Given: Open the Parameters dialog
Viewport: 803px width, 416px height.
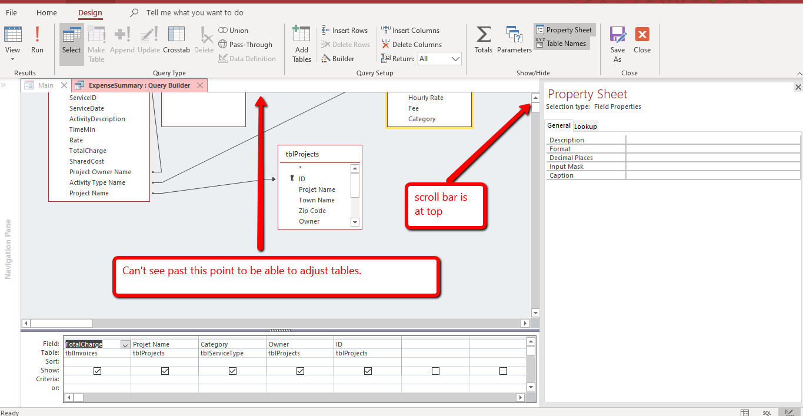Looking at the screenshot, I should 514,40.
